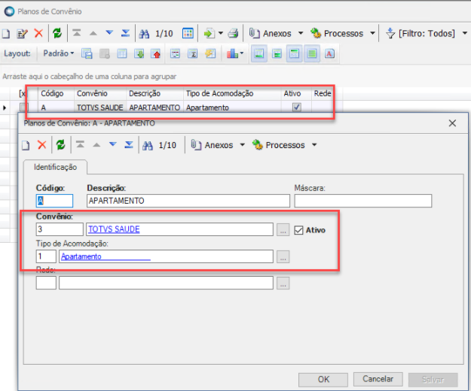Click the Cancelar button
The height and width of the screenshot is (391, 471).
[x=378, y=379]
